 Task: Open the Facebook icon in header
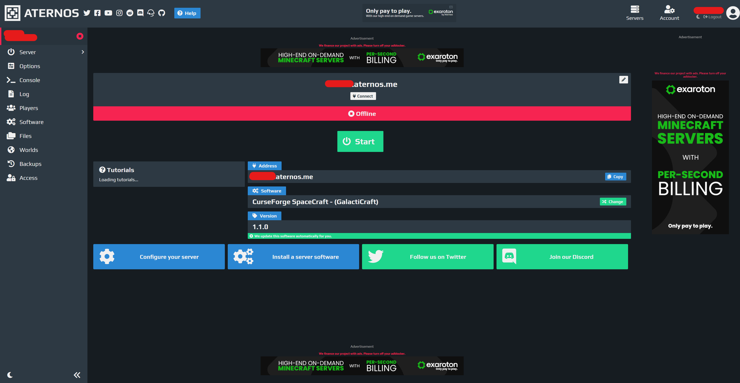(x=98, y=13)
